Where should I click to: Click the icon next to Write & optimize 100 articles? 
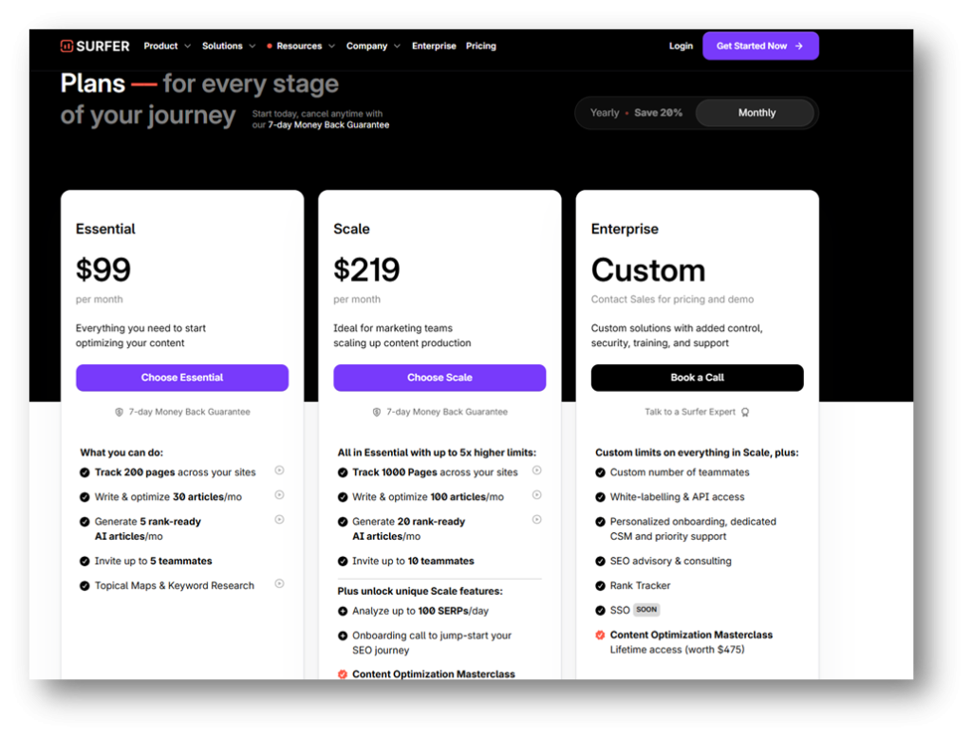537,495
